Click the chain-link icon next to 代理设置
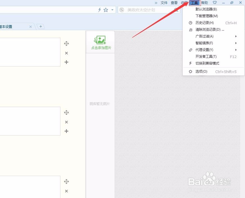245x198 pixels. point(190,50)
